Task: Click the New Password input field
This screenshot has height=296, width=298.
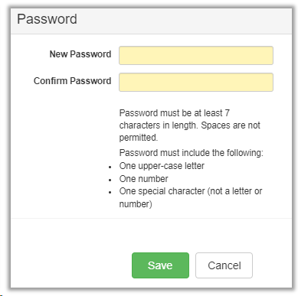Action: click(196, 55)
